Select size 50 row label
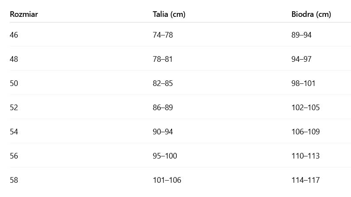 pyautogui.click(x=14, y=83)
